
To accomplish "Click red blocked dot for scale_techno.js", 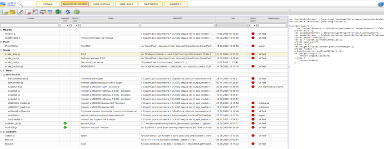I will [x=253, y=66].
